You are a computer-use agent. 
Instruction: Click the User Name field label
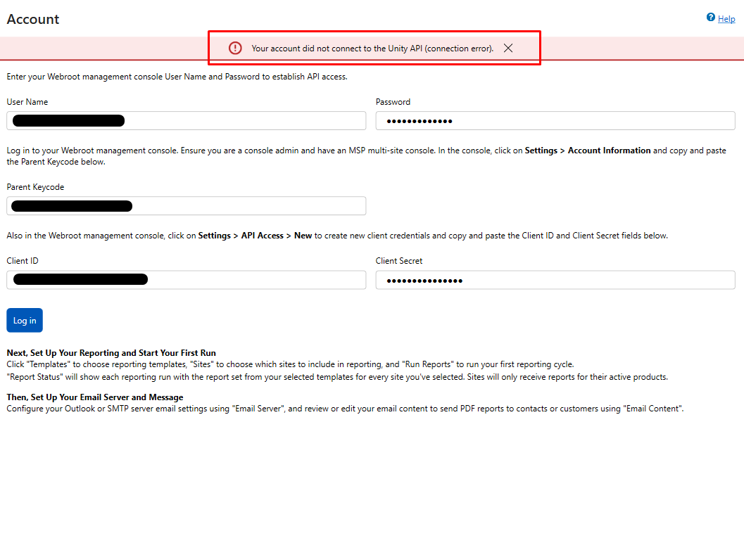[27, 102]
